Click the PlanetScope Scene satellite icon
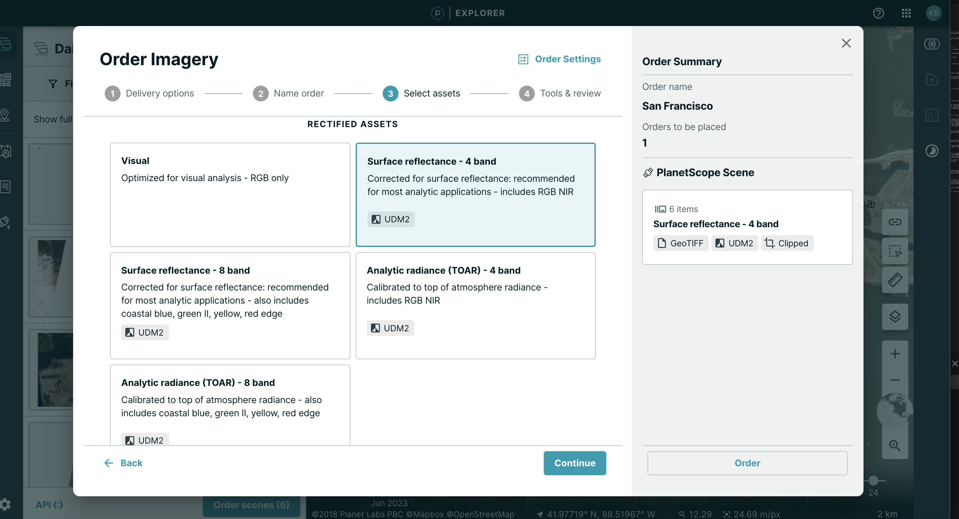This screenshot has height=519, width=959. tap(648, 172)
